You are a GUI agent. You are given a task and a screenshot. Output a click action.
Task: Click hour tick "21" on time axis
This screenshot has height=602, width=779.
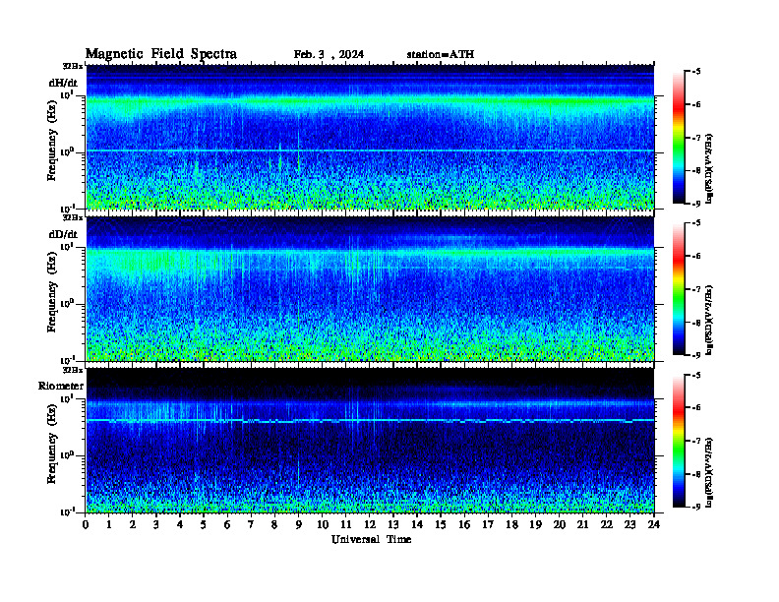click(x=582, y=525)
